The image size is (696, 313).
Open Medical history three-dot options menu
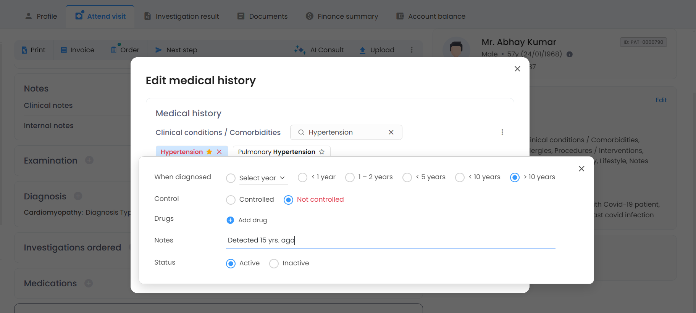coord(502,132)
